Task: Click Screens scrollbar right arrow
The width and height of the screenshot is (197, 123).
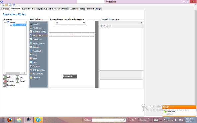Action: (25, 73)
